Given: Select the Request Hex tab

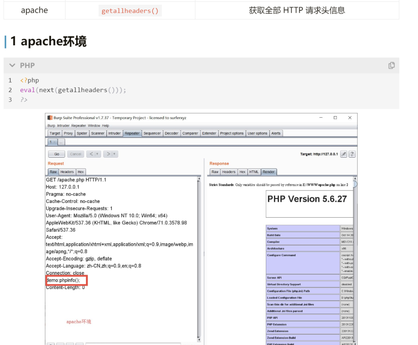Looking at the screenshot, I should point(81,172).
